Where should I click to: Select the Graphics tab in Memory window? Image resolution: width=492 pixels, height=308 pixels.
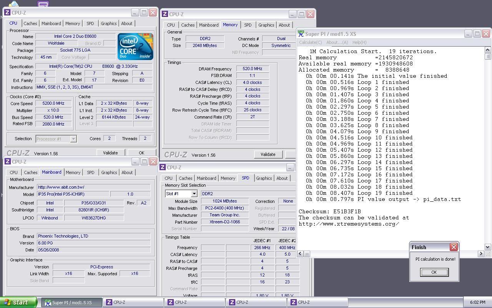266,25
